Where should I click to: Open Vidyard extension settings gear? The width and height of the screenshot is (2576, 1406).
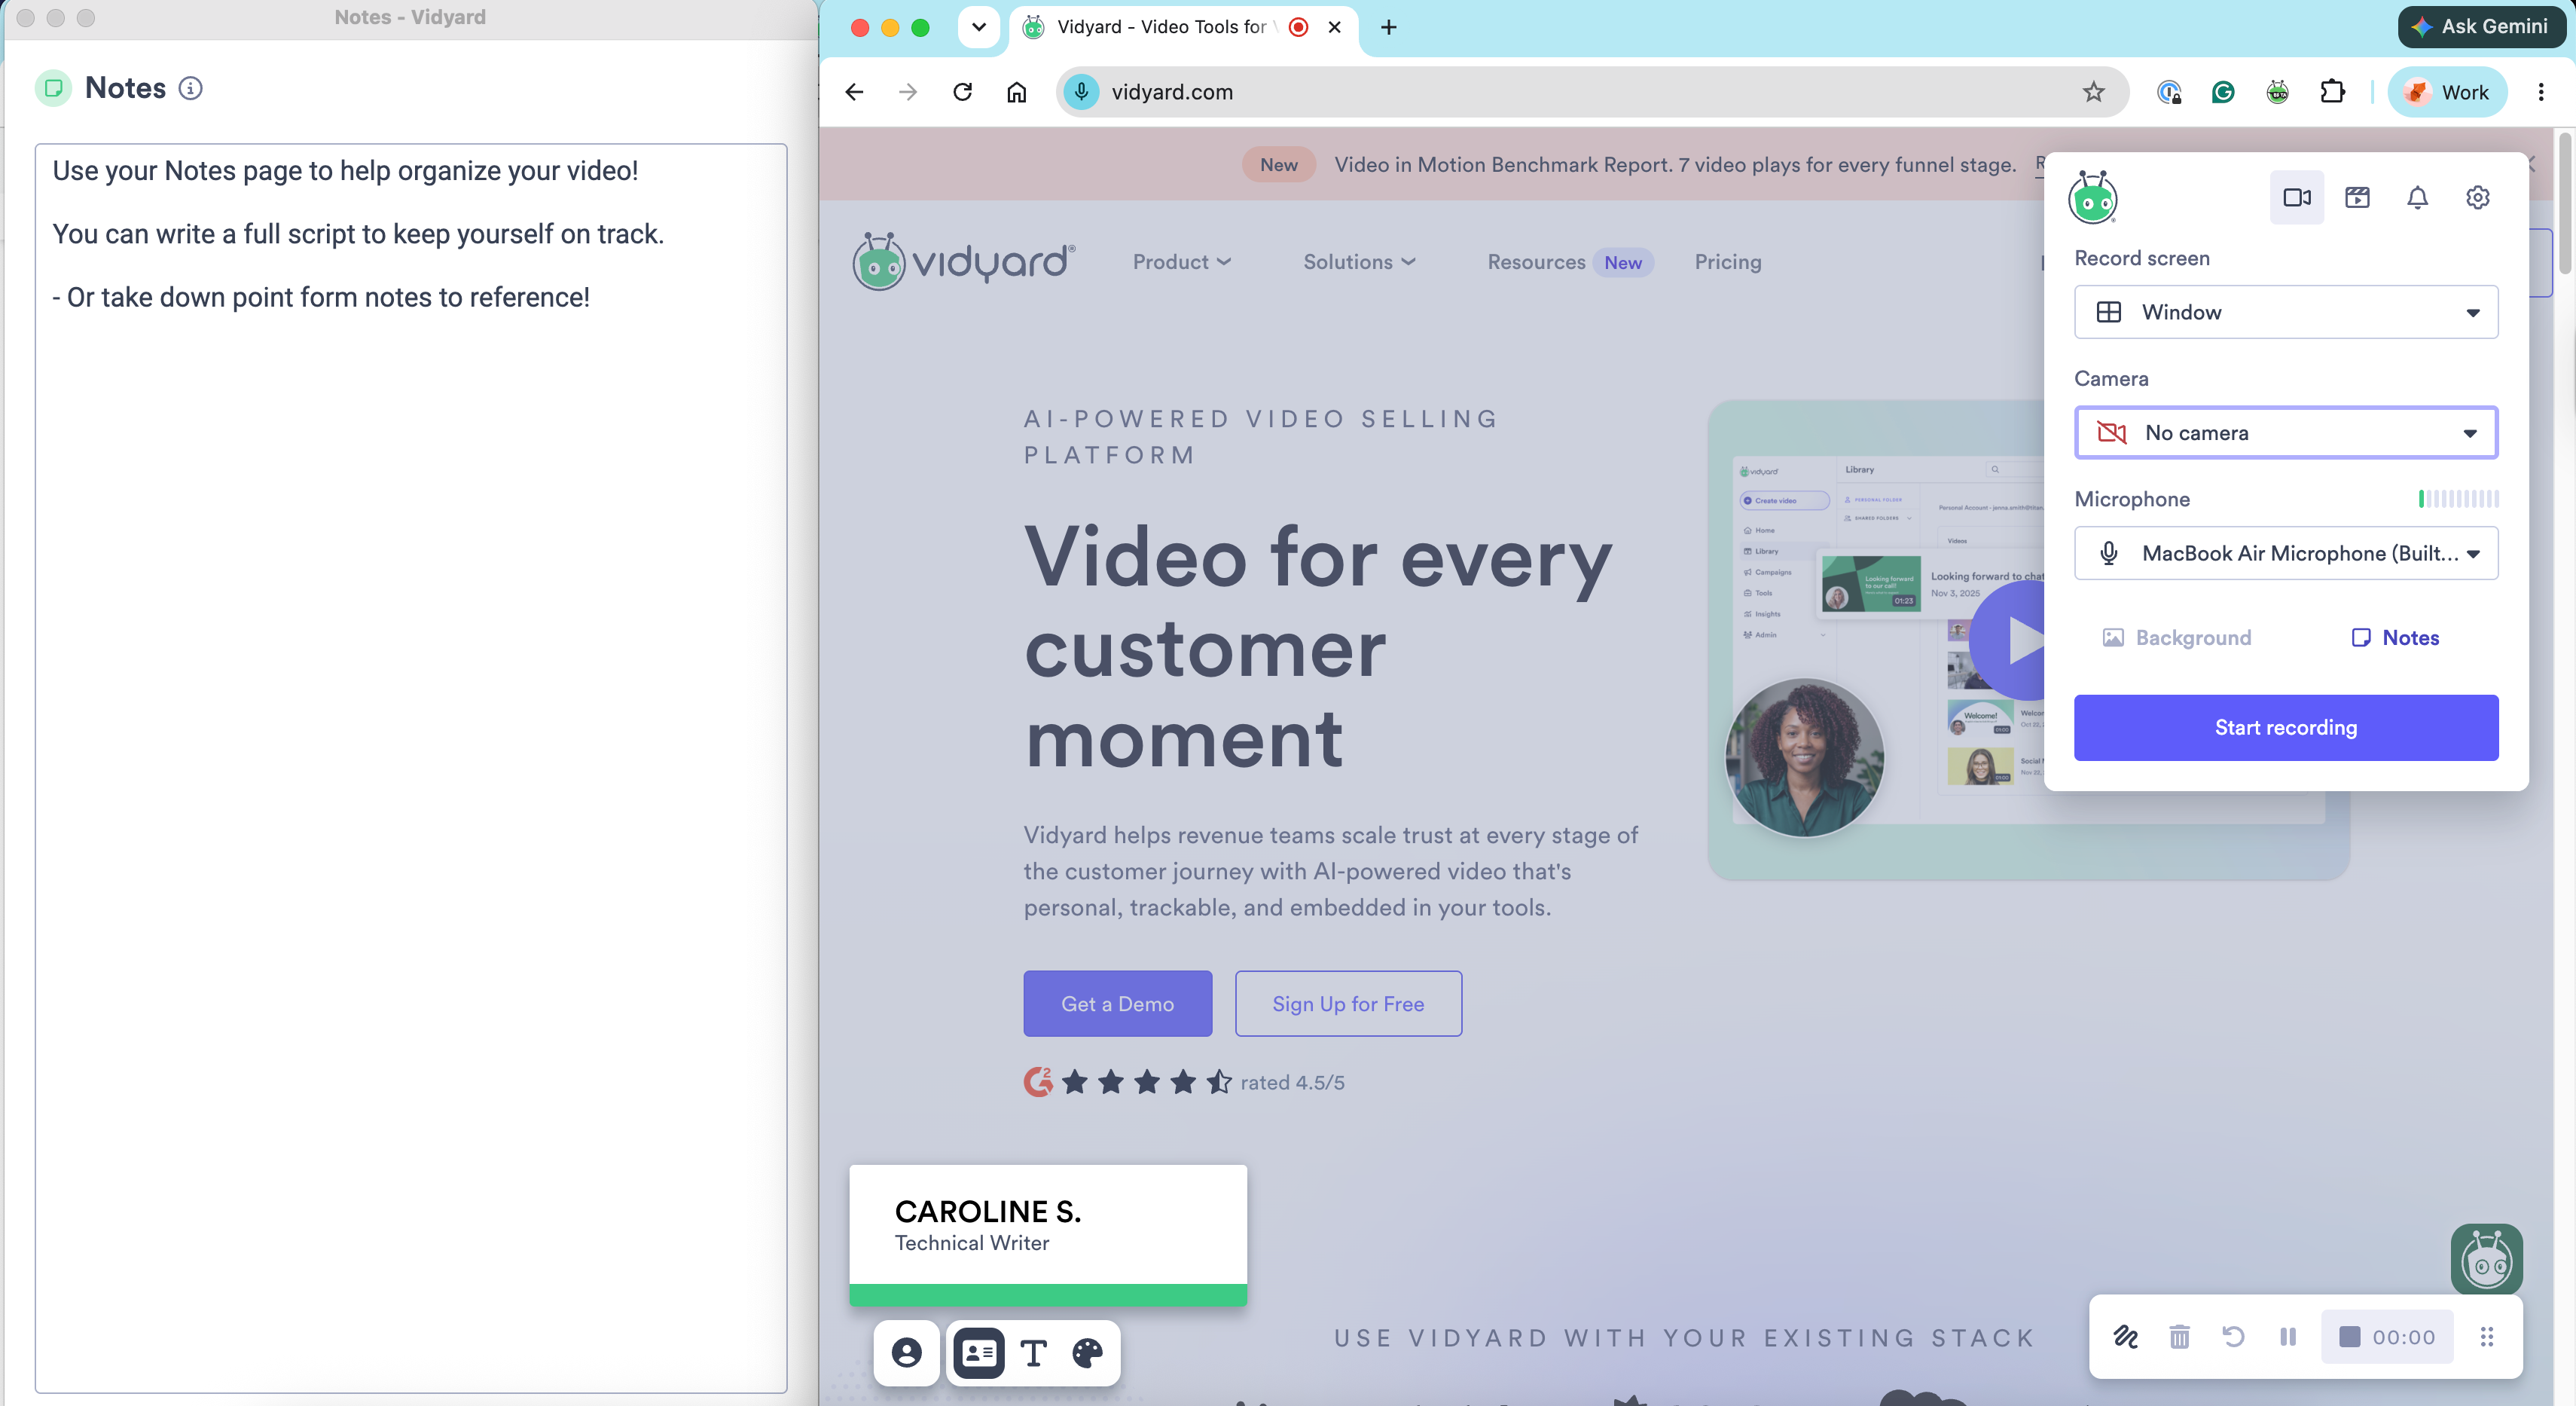[2477, 197]
